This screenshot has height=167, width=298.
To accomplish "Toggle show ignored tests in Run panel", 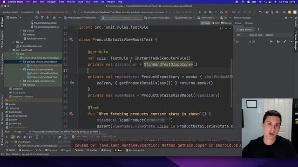I will tap(18, 137).
